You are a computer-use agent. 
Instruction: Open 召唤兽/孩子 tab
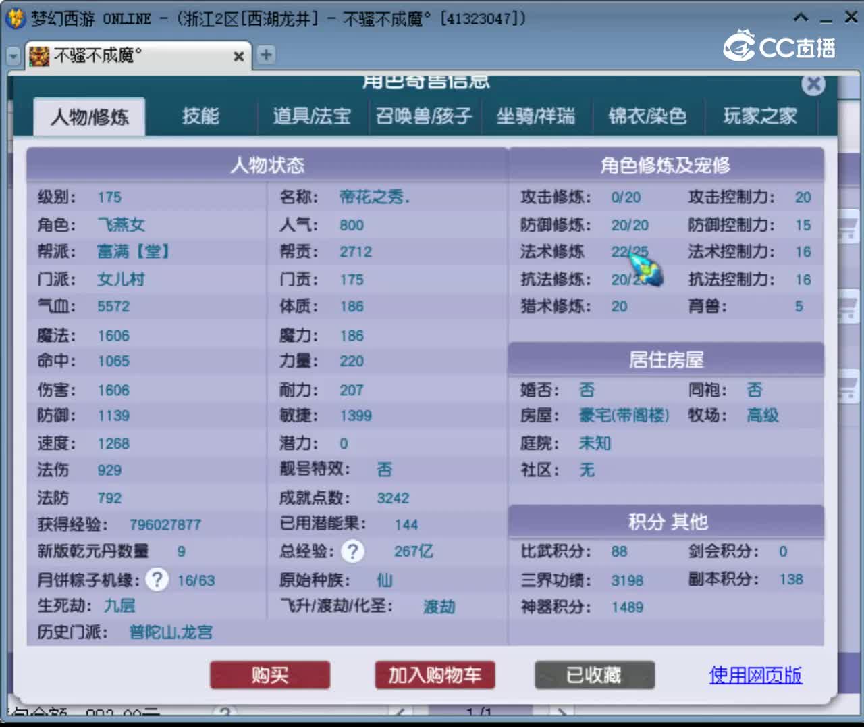point(424,116)
